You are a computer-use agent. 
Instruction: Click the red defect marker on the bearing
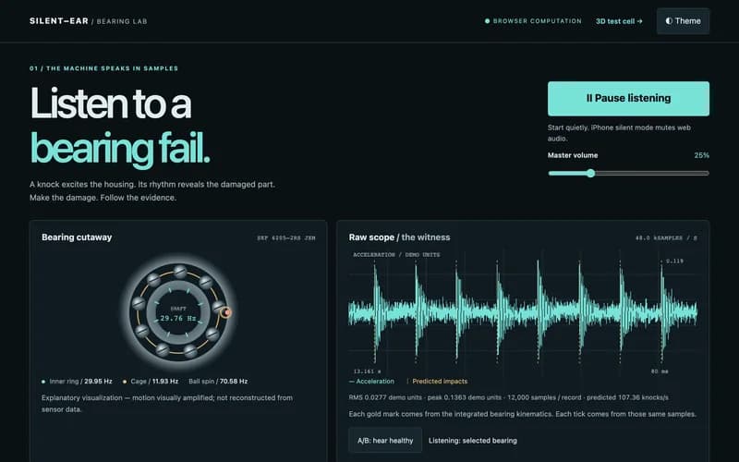pyautogui.click(x=226, y=312)
